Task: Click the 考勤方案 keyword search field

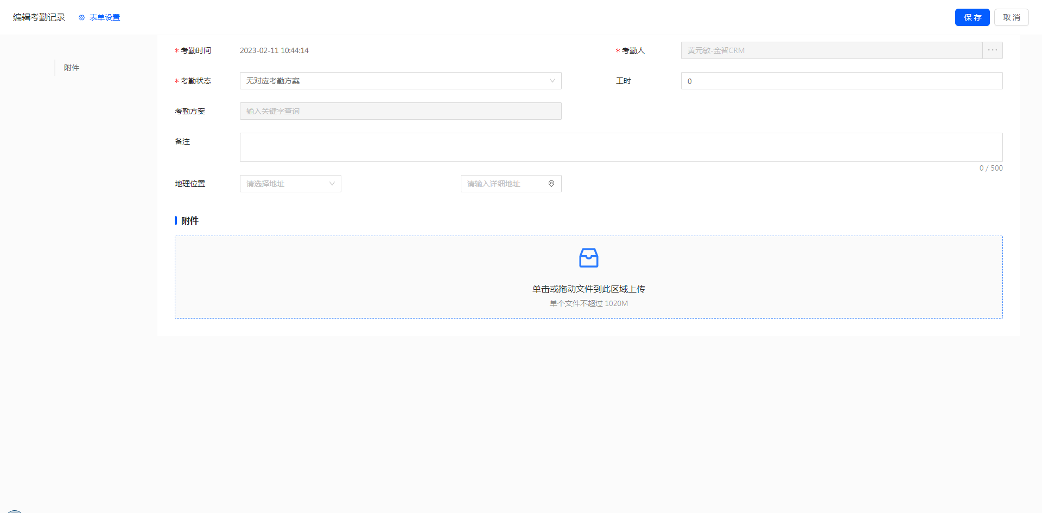Action: (401, 111)
